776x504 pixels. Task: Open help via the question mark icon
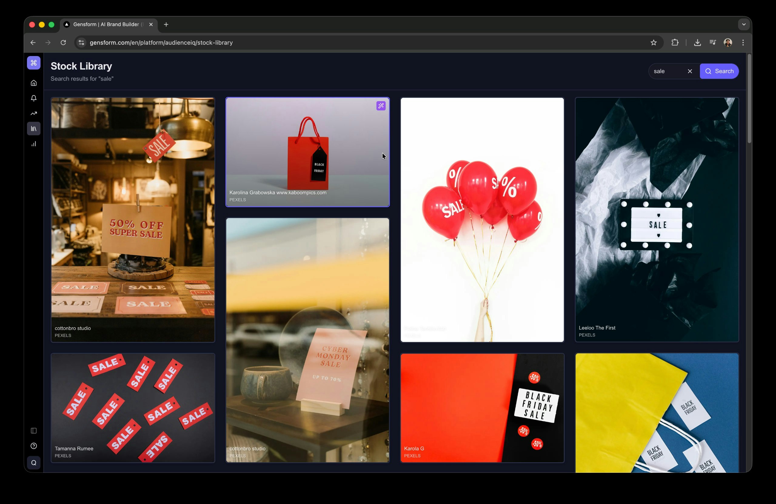[x=34, y=446]
